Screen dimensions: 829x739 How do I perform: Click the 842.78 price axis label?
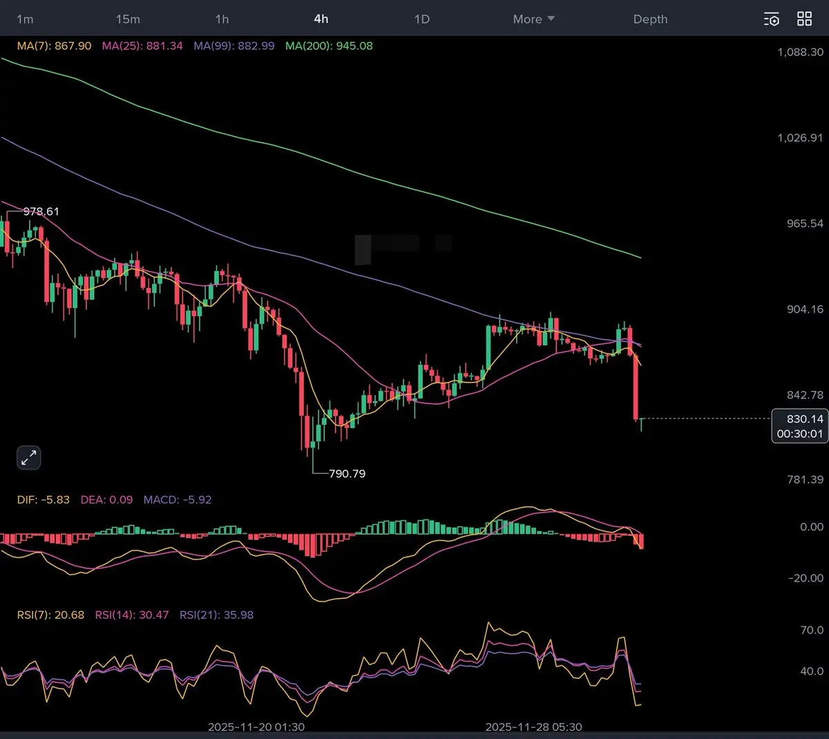click(806, 394)
